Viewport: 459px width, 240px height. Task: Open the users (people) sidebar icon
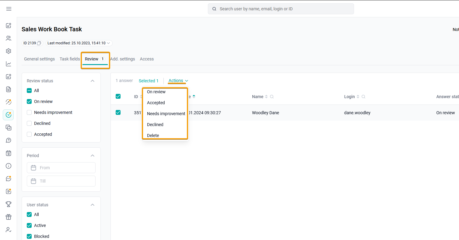[x=9, y=38]
